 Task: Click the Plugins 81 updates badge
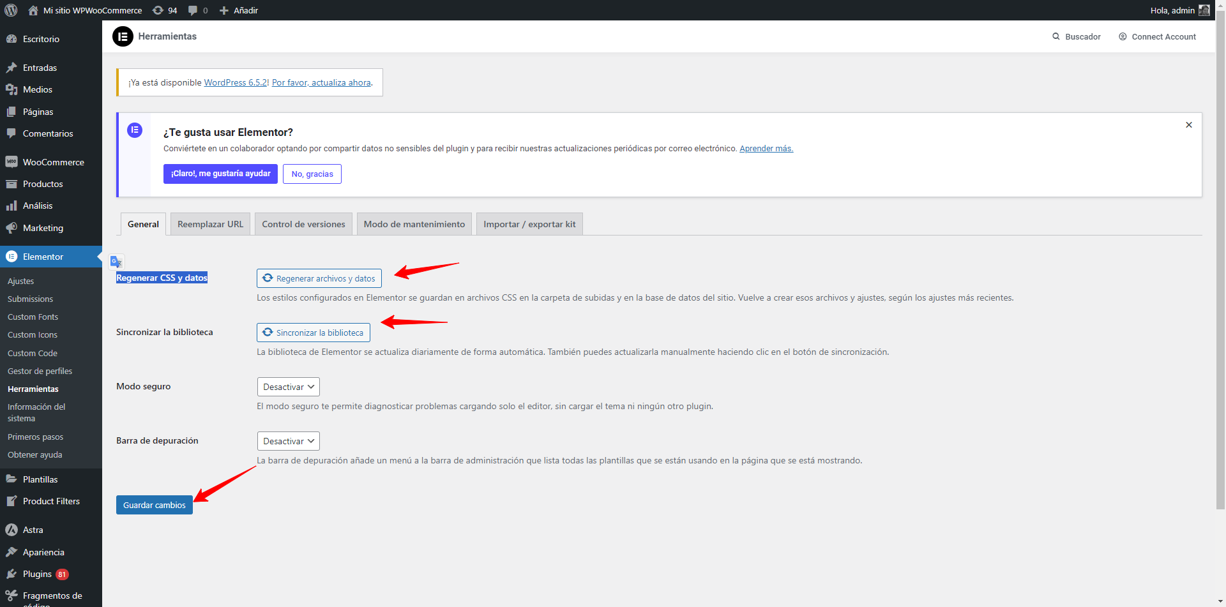[x=62, y=574]
